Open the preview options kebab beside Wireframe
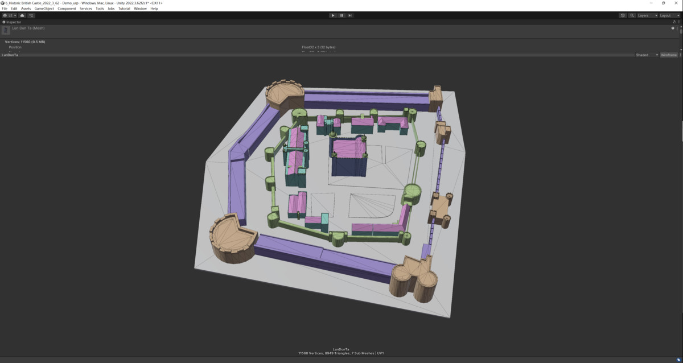The height and width of the screenshot is (363, 683). [680, 55]
